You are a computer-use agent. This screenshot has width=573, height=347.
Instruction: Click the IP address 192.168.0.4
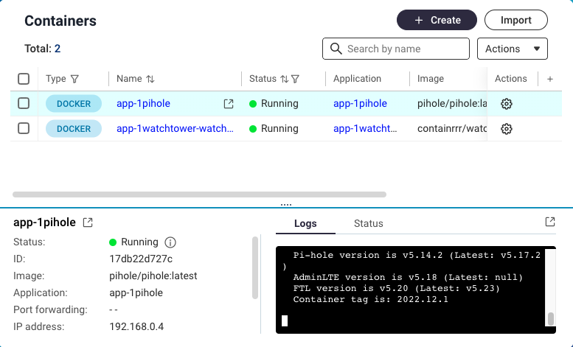(136, 326)
